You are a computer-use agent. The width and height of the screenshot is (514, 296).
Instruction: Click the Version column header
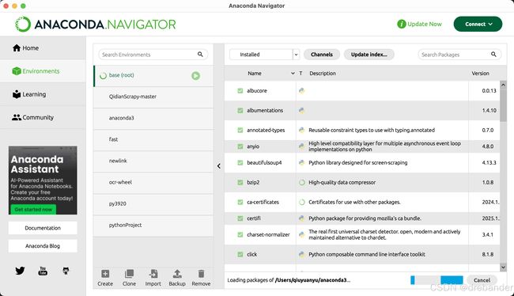[480, 73]
